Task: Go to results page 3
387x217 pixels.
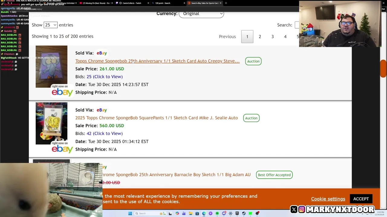Action: click(272, 37)
